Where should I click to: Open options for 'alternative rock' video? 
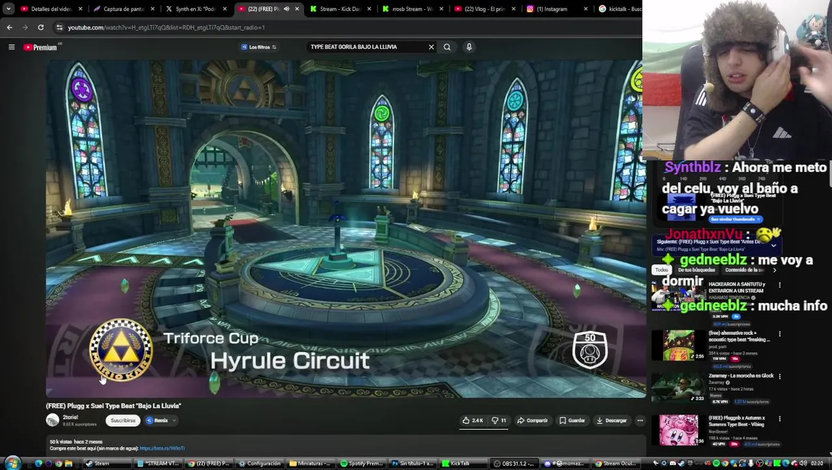click(x=779, y=334)
